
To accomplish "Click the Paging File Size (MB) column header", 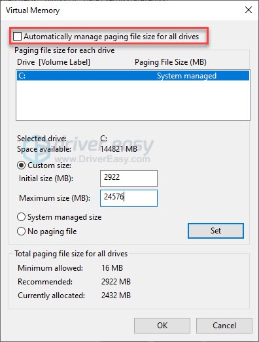I will tap(171, 62).
